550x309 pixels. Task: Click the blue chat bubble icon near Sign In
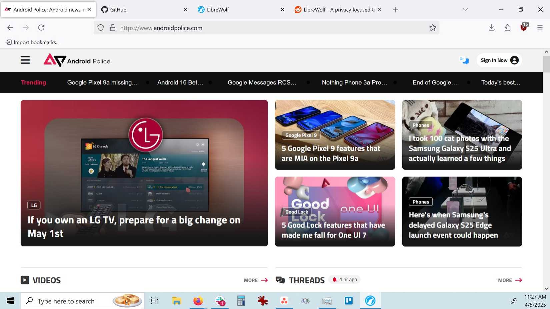[x=464, y=61]
